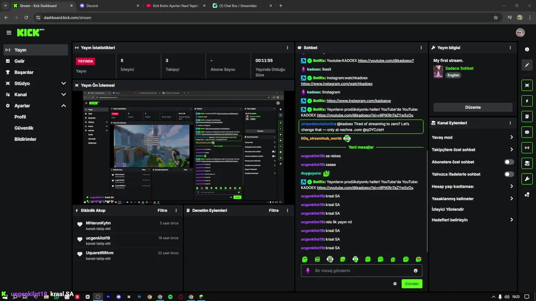Open Profil under Ayarlar

coord(20,117)
